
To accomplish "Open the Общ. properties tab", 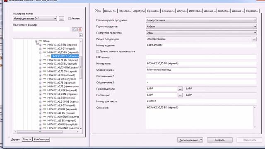I will (98, 10).
